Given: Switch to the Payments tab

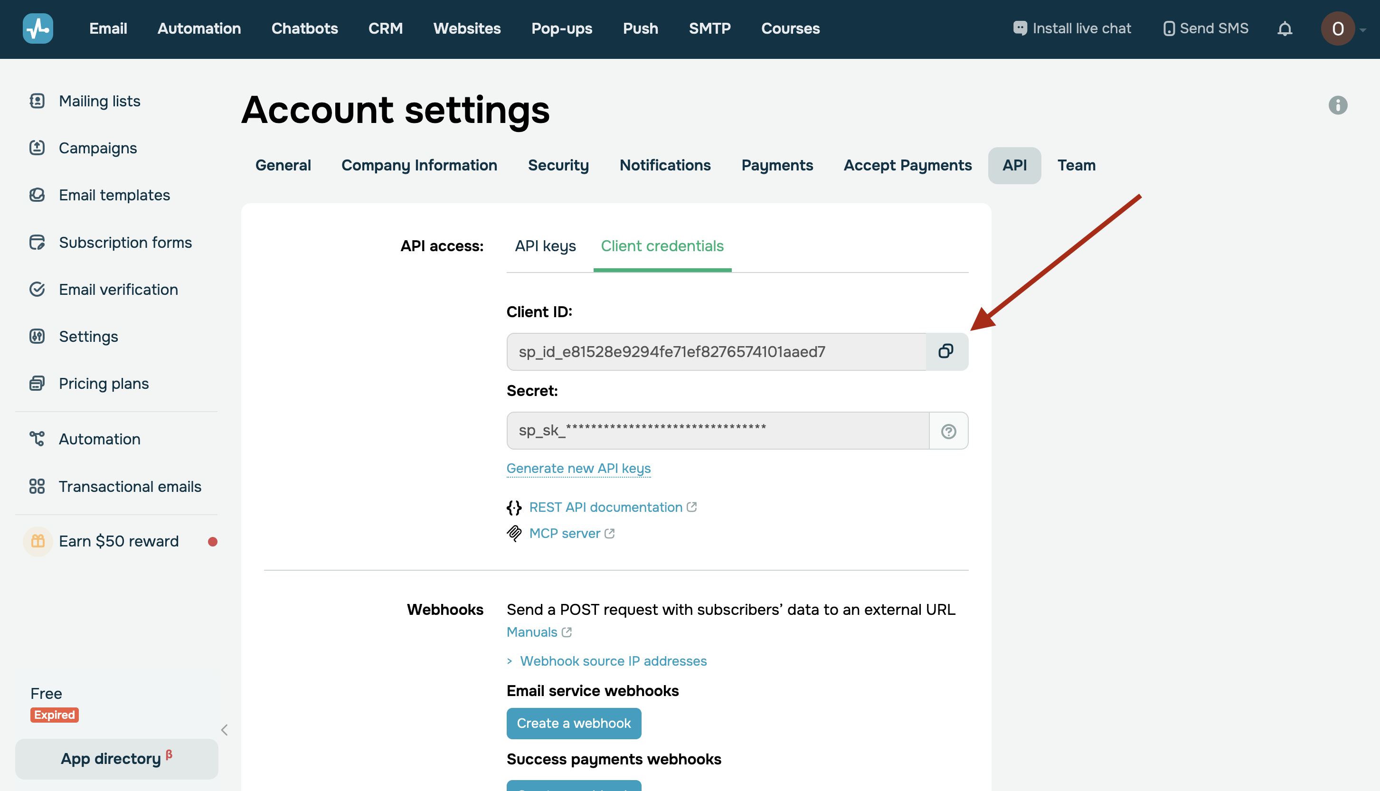Looking at the screenshot, I should coord(777,165).
